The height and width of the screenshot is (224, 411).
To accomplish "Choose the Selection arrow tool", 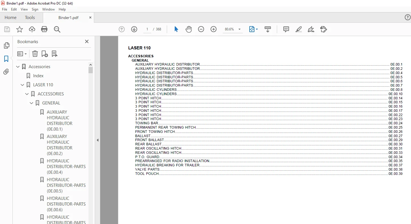I will pyautogui.click(x=176, y=29).
